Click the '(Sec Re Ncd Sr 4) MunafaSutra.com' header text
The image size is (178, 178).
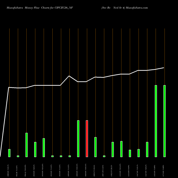[125, 8]
